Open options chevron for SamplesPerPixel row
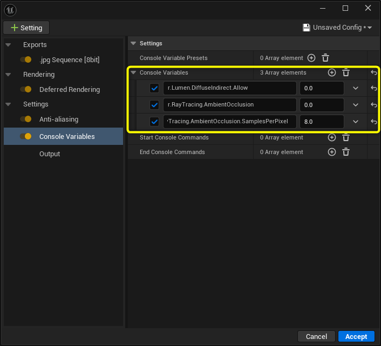381x346 pixels. (x=356, y=122)
